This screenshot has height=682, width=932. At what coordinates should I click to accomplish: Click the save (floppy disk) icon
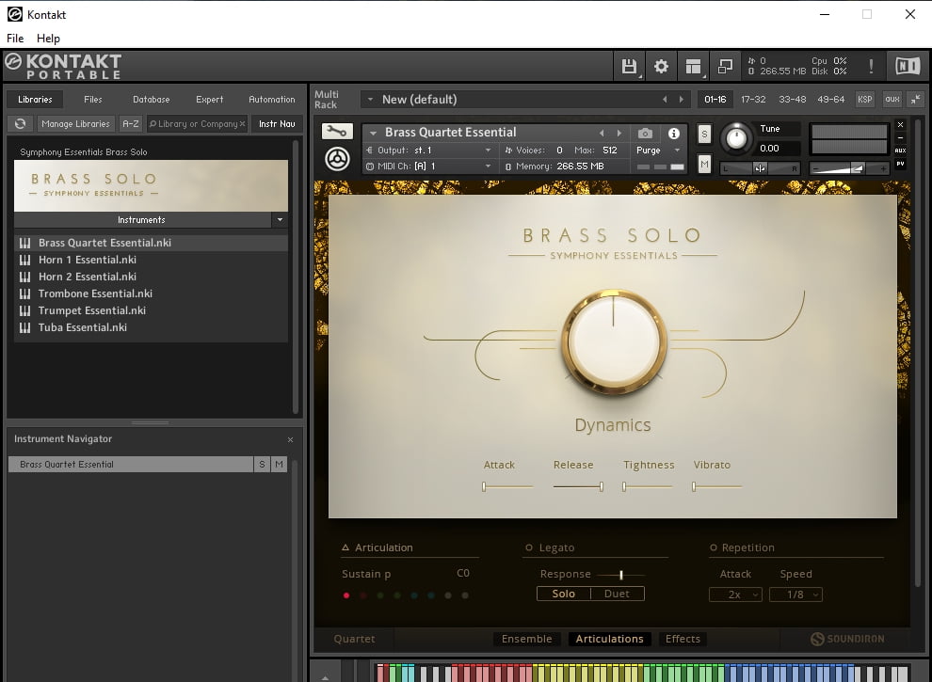pos(629,66)
